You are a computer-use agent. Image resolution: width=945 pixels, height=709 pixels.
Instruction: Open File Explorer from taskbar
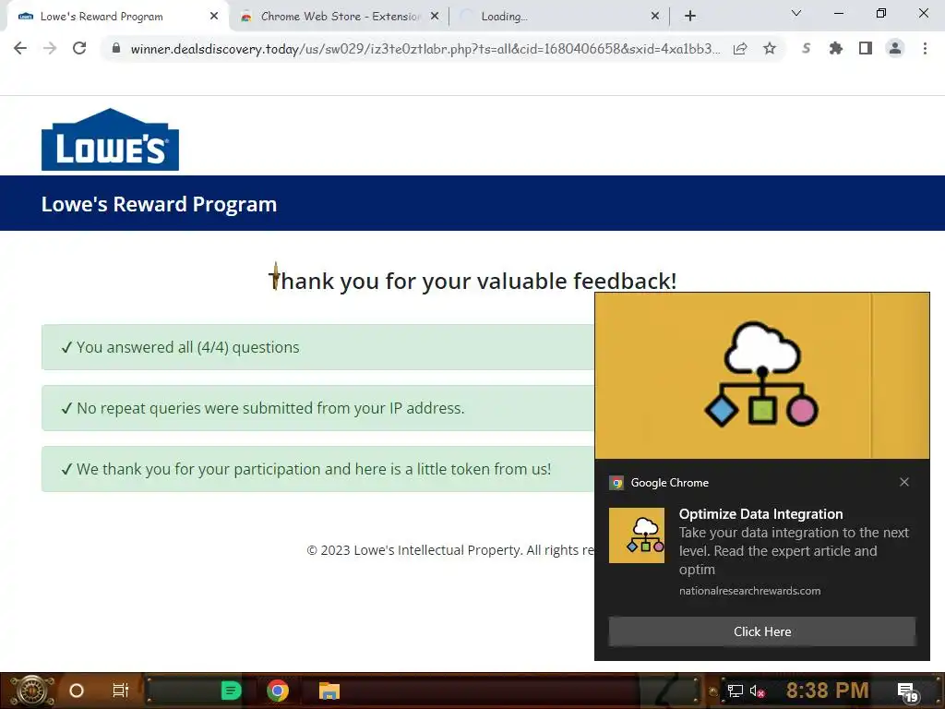coord(329,691)
